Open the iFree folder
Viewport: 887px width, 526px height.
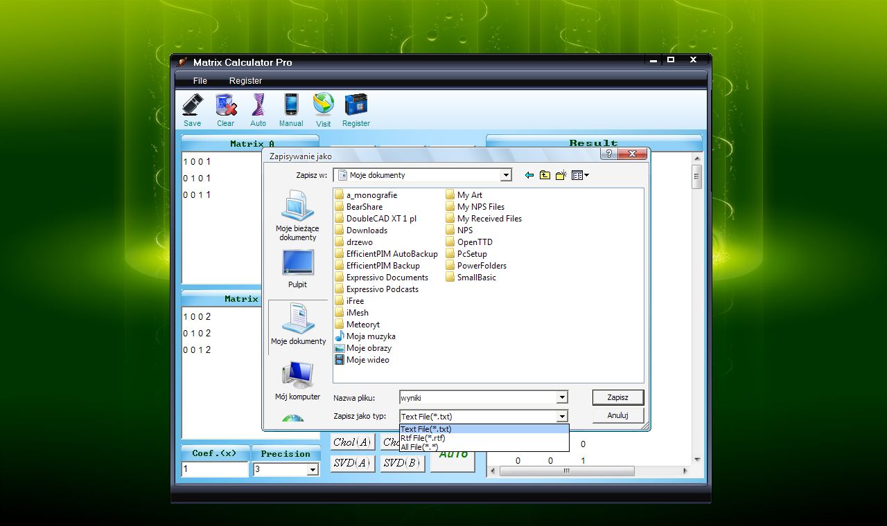click(x=349, y=301)
